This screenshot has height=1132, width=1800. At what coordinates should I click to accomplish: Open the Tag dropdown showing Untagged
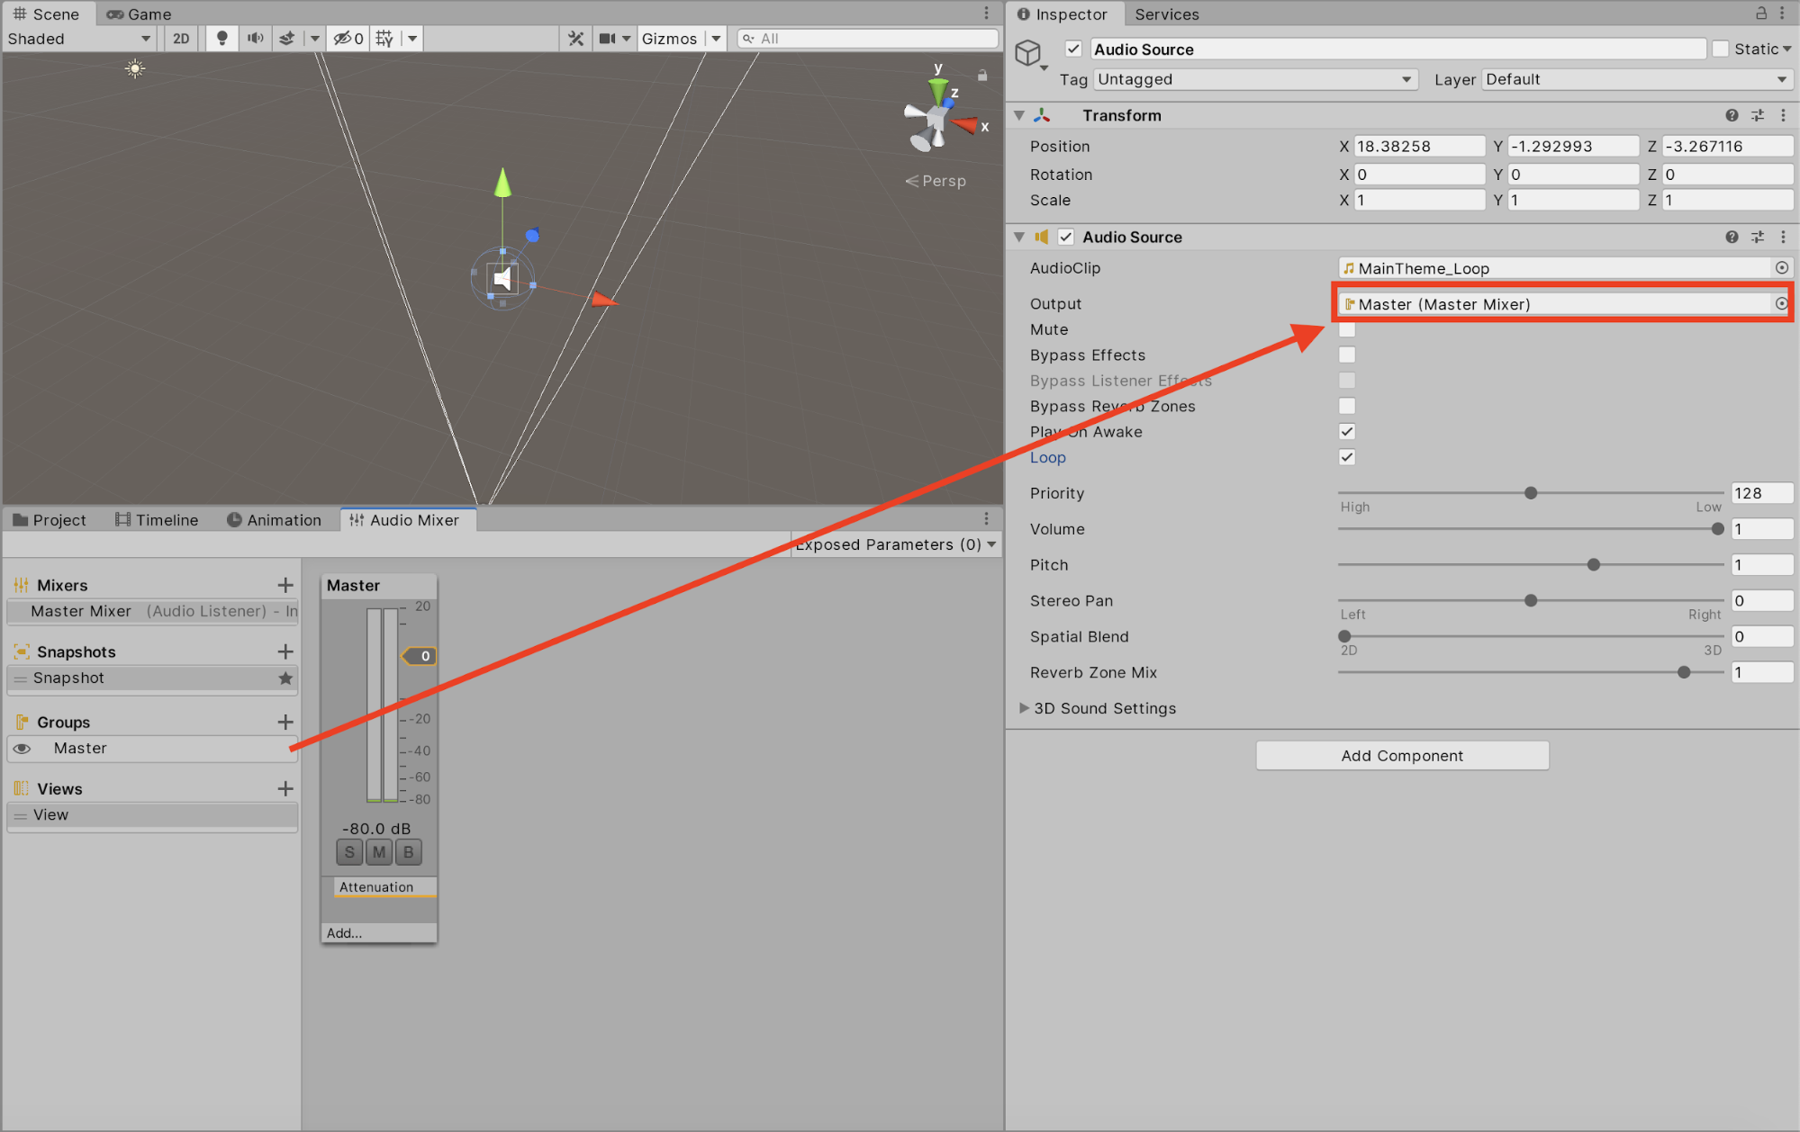point(1254,79)
